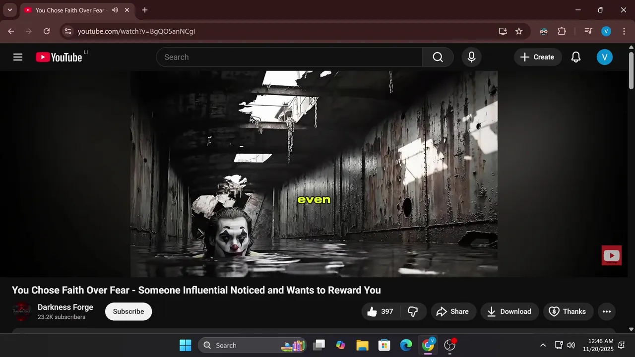Open OBS Studio from the taskbar

pos(450,345)
